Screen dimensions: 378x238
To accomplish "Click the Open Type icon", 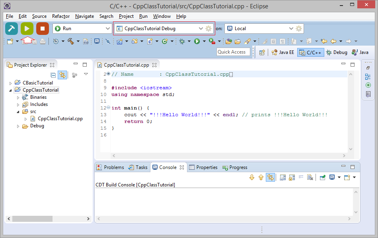I will coord(228,41).
